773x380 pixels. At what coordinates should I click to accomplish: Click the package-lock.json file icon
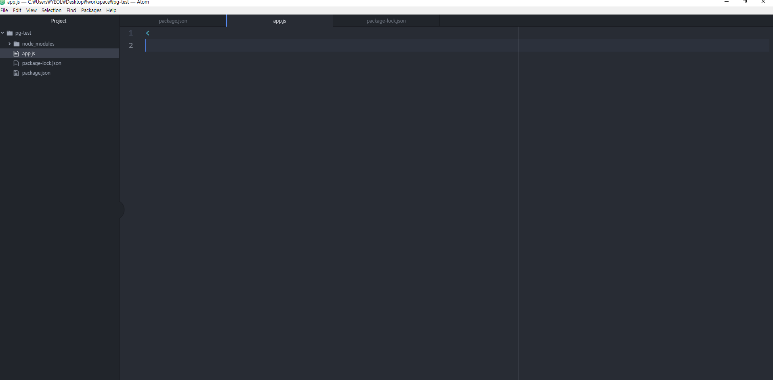tap(16, 63)
